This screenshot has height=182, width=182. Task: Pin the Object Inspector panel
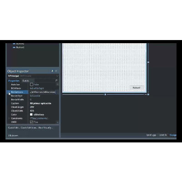click(52, 71)
